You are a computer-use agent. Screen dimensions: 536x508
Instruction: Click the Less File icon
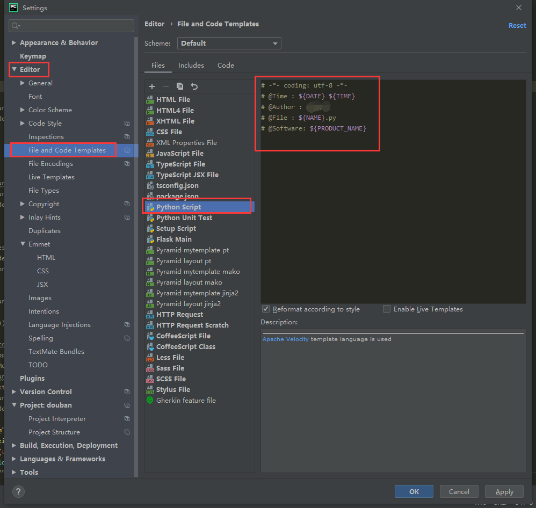[150, 358]
